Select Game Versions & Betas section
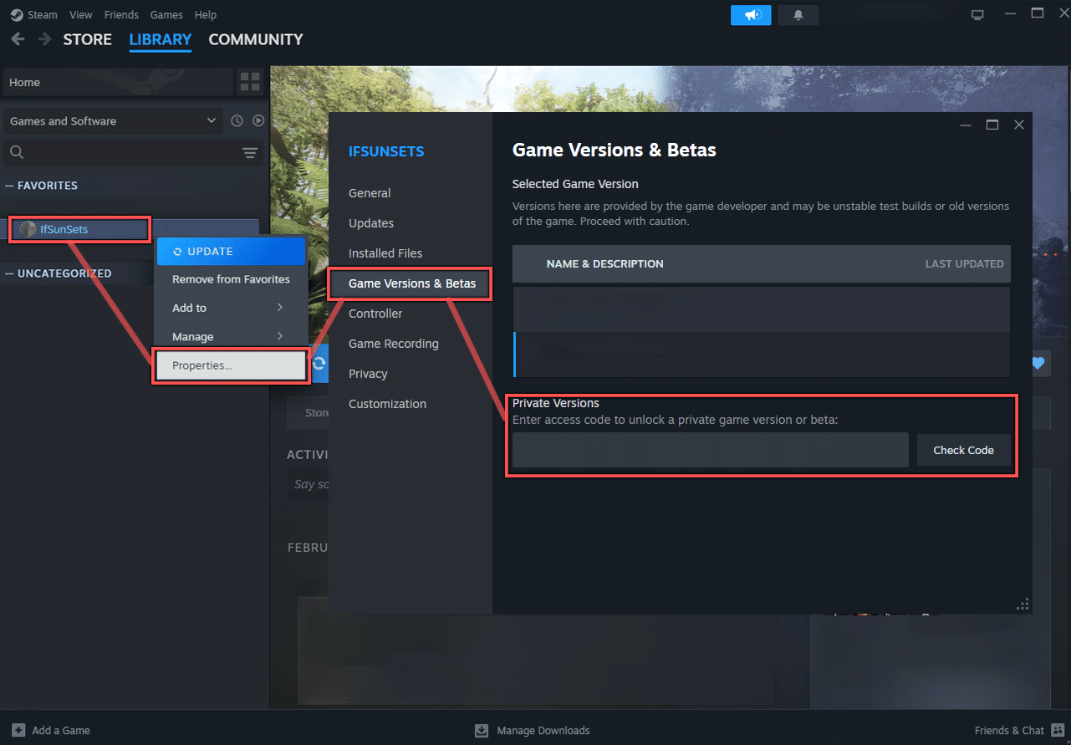The image size is (1071, 745). tap(411, 283)
